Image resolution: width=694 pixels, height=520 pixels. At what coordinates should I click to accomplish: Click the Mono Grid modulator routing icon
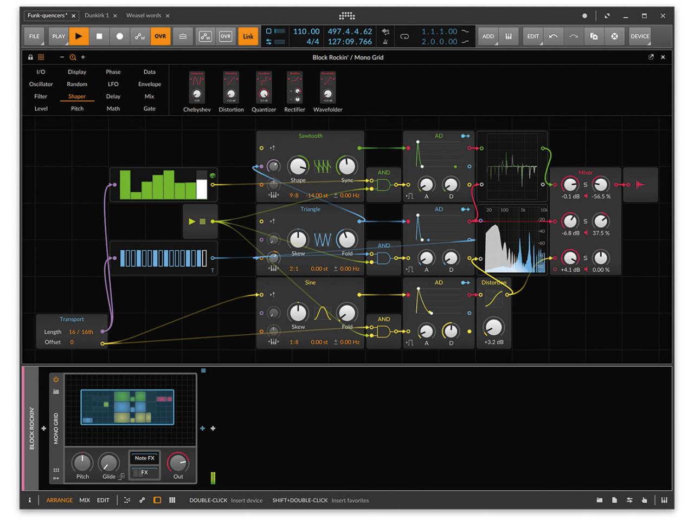coord(56,478)
